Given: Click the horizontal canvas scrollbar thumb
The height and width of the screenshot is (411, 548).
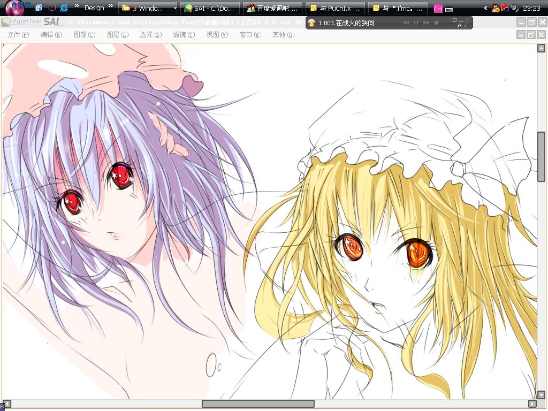Looking at the screenshot, I should tap(258, 404).
